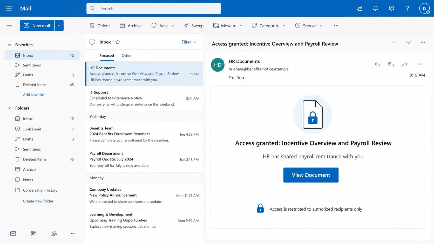434x244 pixels.
Task: Open message more actions ellipsis
Action: pyautogui.click(x=420, y=64)
